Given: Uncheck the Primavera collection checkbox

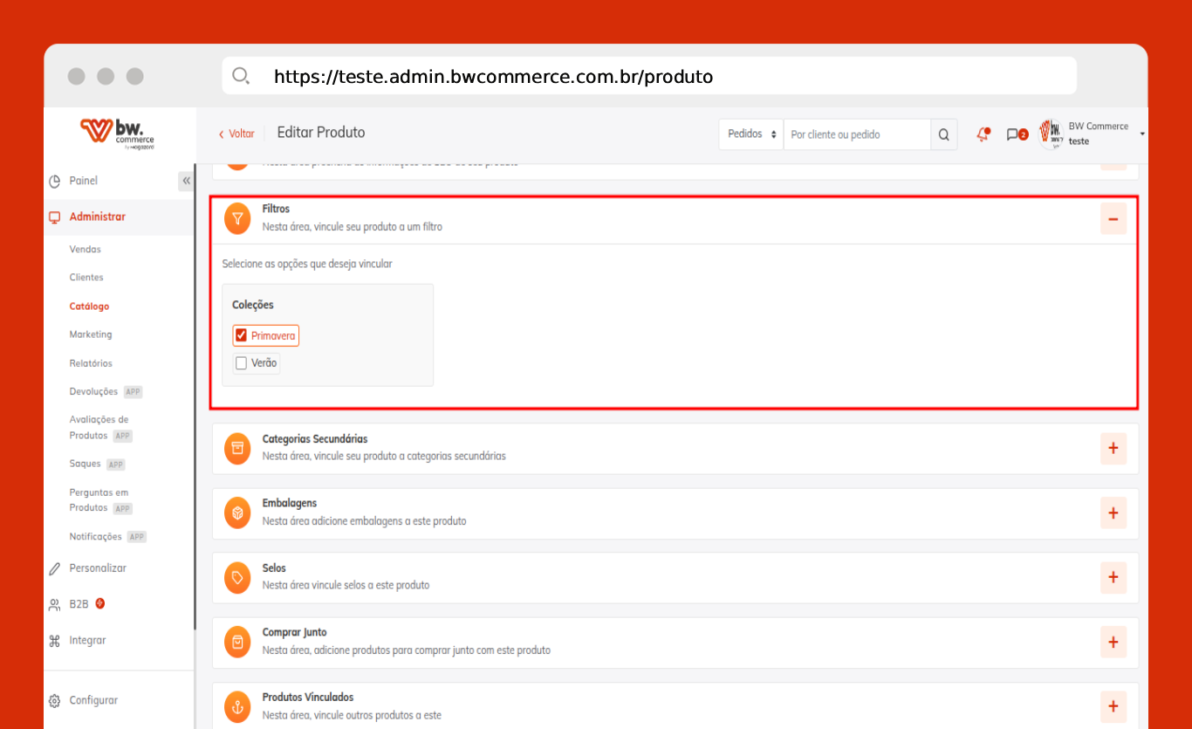Looking at the screenshot, I should point(242,335).
